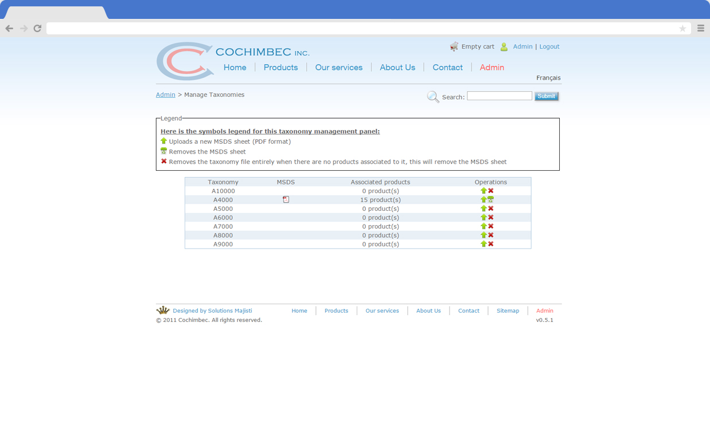Delete taxonomy A8000 with the red X
The height and width of the screenshot is (440, 710).
point(490,235)
